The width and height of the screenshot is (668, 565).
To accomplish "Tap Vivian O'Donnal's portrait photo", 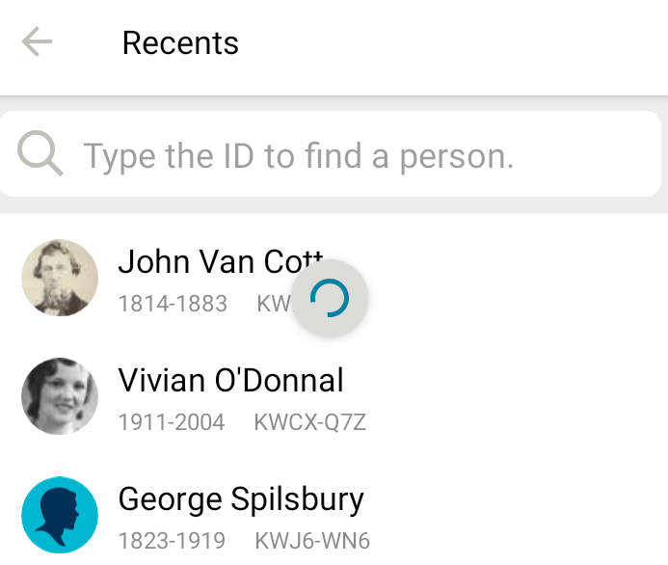I will 60,396.
